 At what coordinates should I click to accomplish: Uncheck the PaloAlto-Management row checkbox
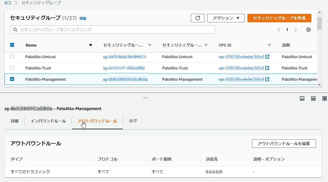12,79
